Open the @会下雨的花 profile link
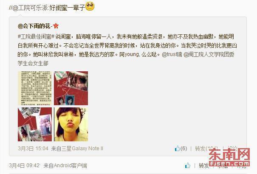The height and width of the screenshot is (174, 257). click(34, 26)
